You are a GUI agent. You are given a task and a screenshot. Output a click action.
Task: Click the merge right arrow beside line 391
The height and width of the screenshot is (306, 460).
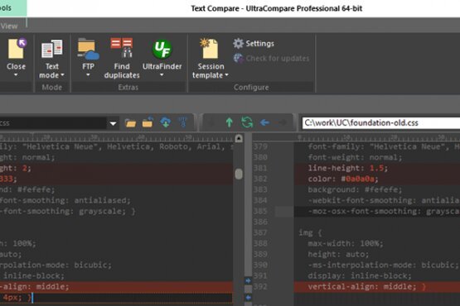(x=248, y=280)
